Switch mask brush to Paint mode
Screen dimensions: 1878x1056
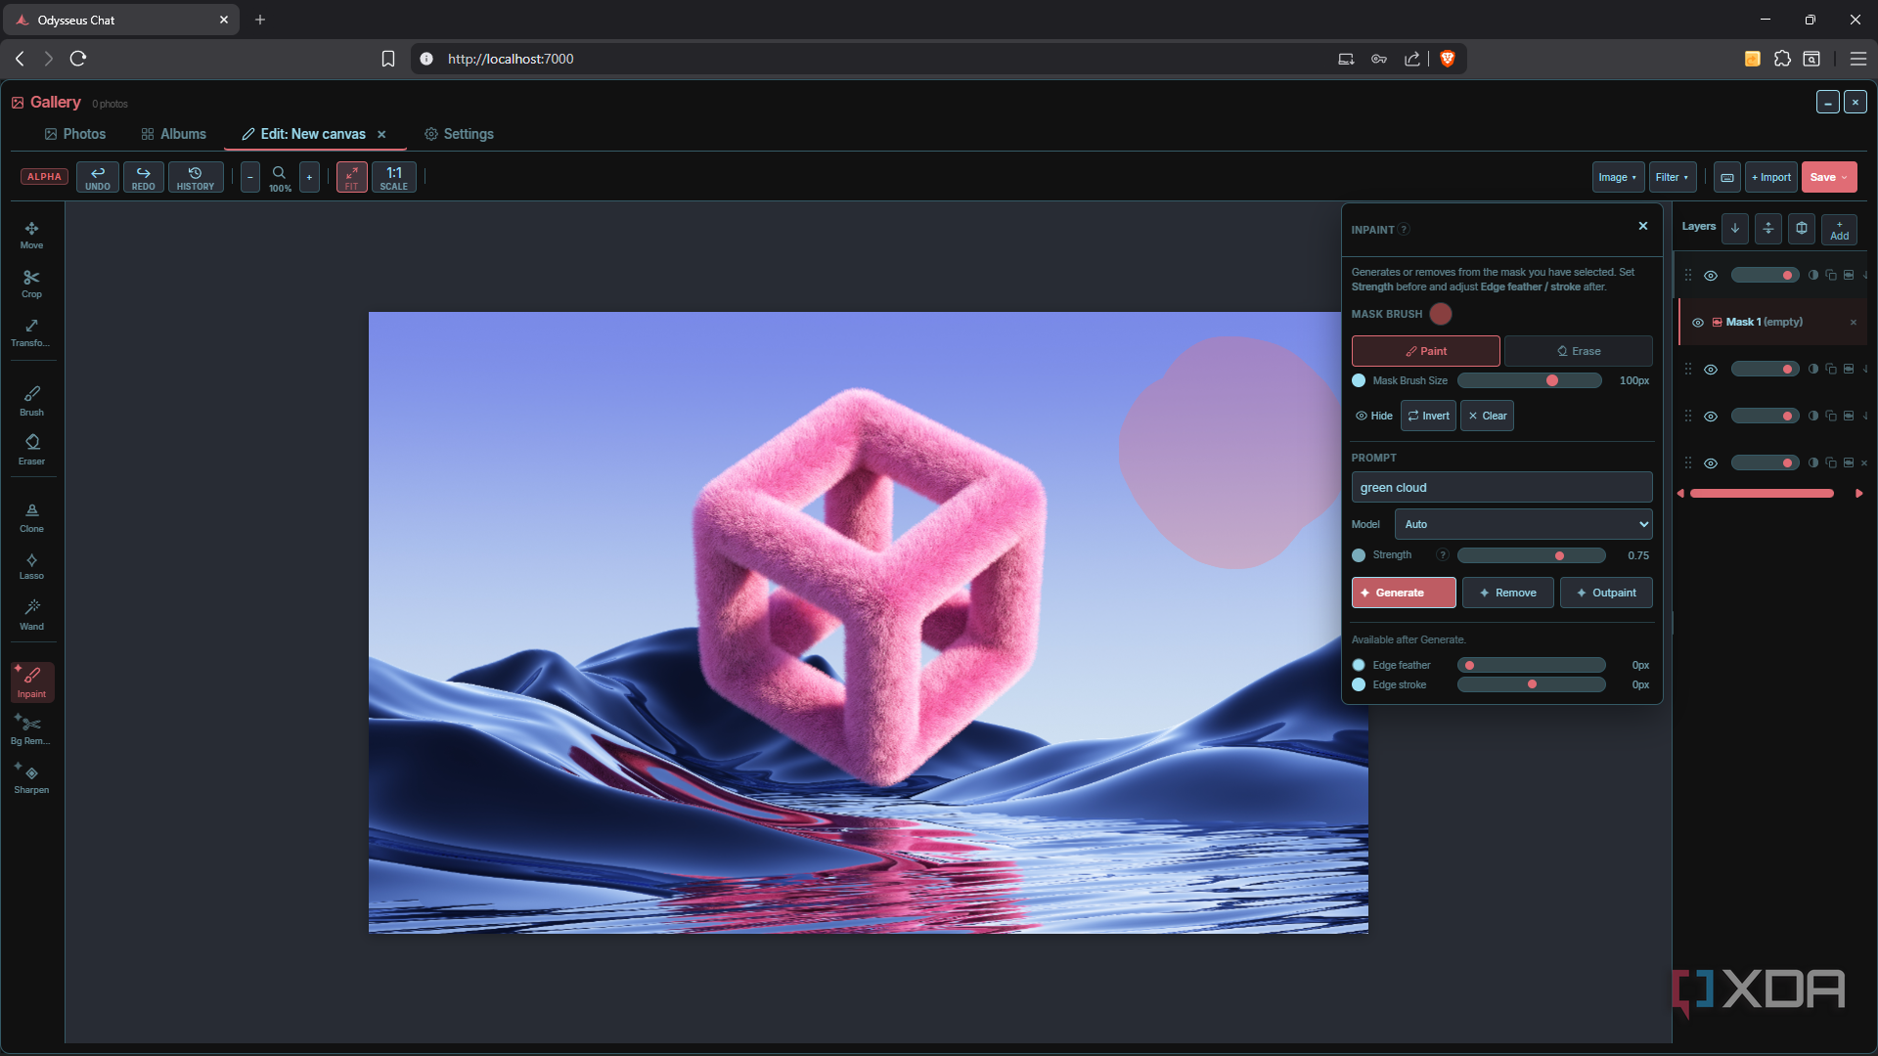pyautogui.click(x=1425, y=351)
